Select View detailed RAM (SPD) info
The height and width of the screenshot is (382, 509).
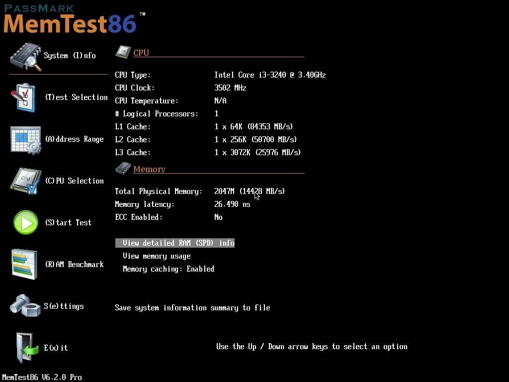[175, 243]
